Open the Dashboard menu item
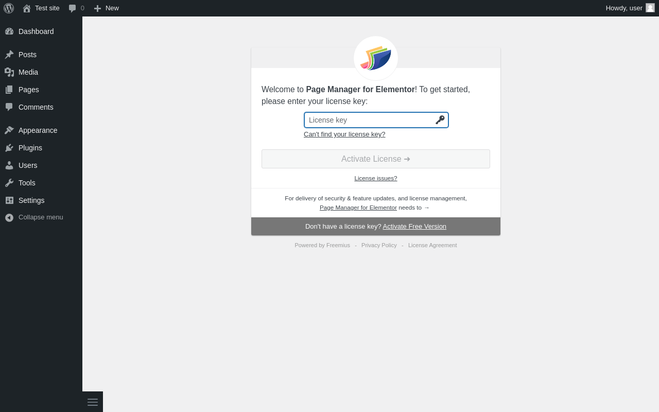Screen dimensions: 659x412 click(x=41, y=31)
